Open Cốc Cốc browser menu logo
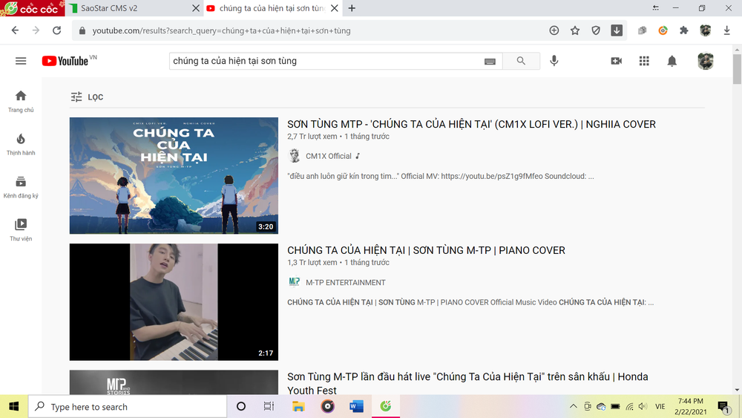Viewport: 742px width, 418px height. tap(32, 8)
